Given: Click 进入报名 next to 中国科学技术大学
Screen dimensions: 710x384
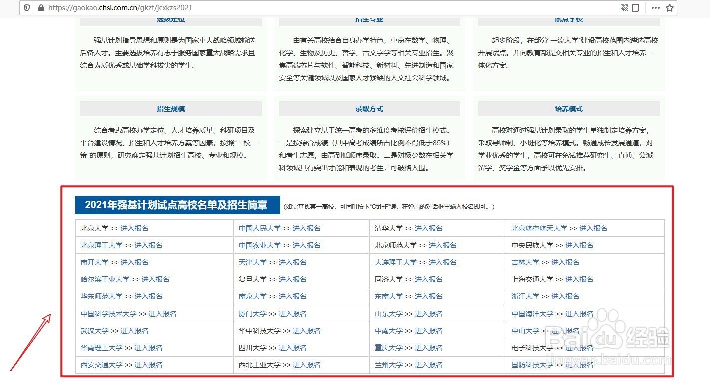Looking at the screenshot, I should pos(162,314).
